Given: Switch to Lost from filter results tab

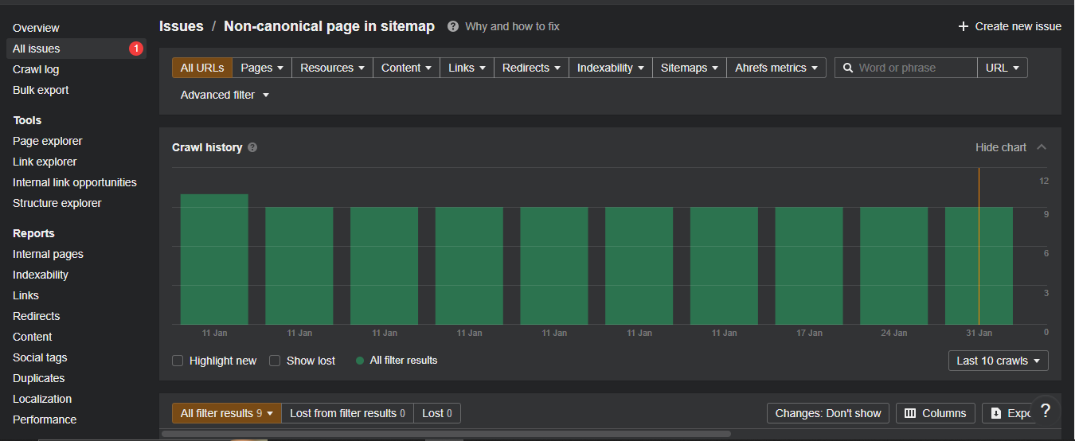Looking at the screenshot, I should [347, 413].
